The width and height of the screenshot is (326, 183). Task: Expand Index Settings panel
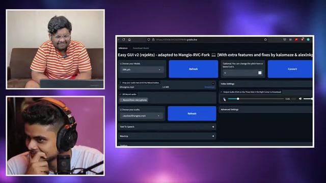266,84
